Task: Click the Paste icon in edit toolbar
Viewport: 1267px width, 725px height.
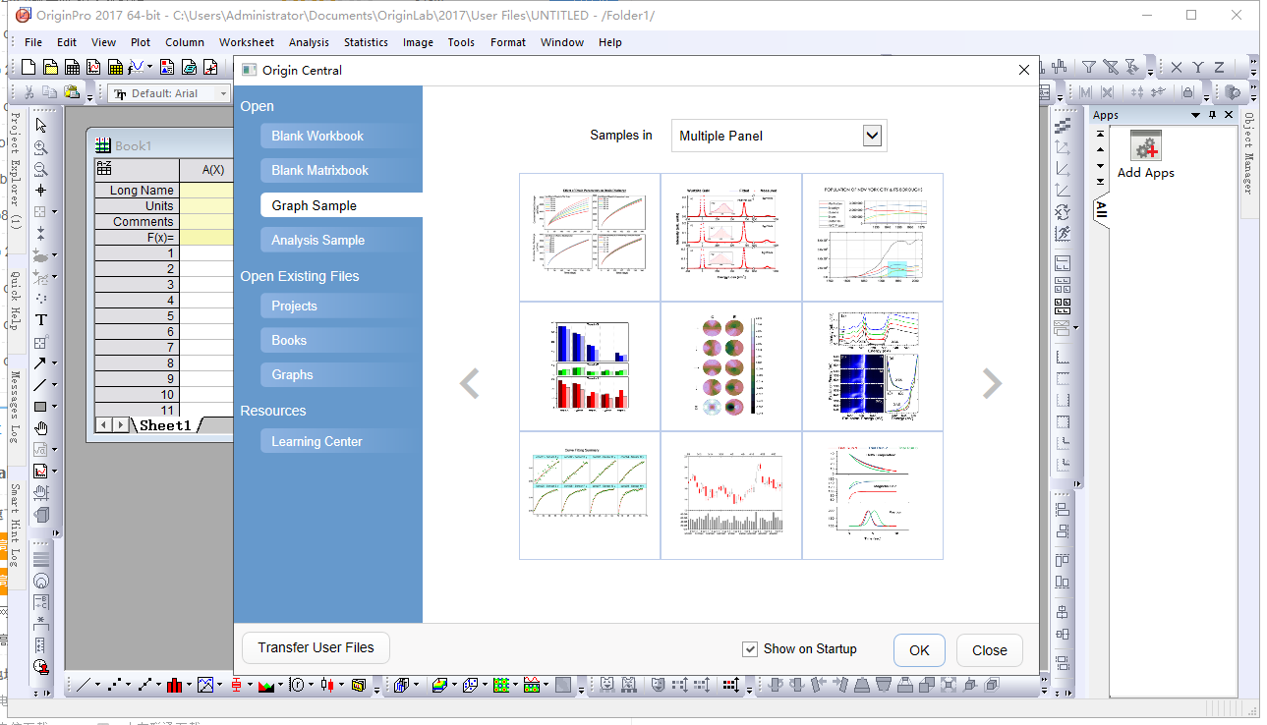Action: 72,93
